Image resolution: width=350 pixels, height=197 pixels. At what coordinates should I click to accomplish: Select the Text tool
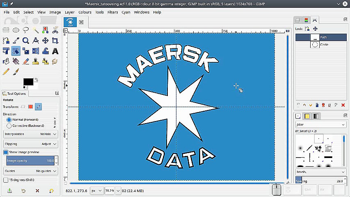coord(55,51)
